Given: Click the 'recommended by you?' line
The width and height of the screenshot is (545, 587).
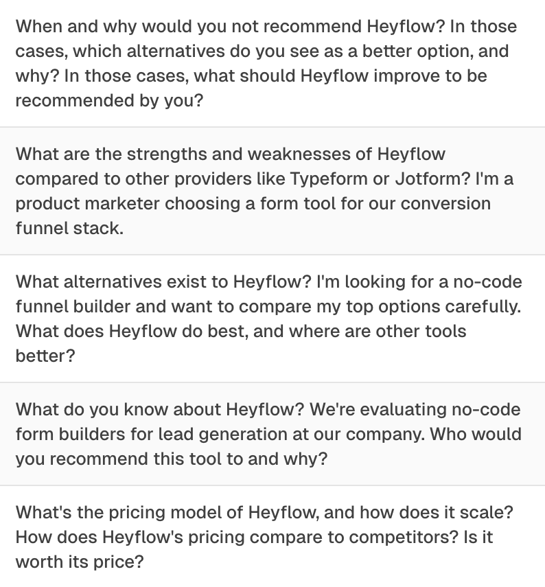Looking at the screenshot, I should (x=110, y=101).
